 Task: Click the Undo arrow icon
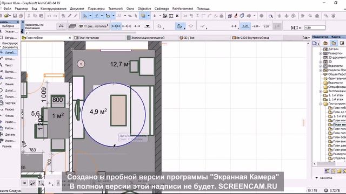[x=49, y=16]
